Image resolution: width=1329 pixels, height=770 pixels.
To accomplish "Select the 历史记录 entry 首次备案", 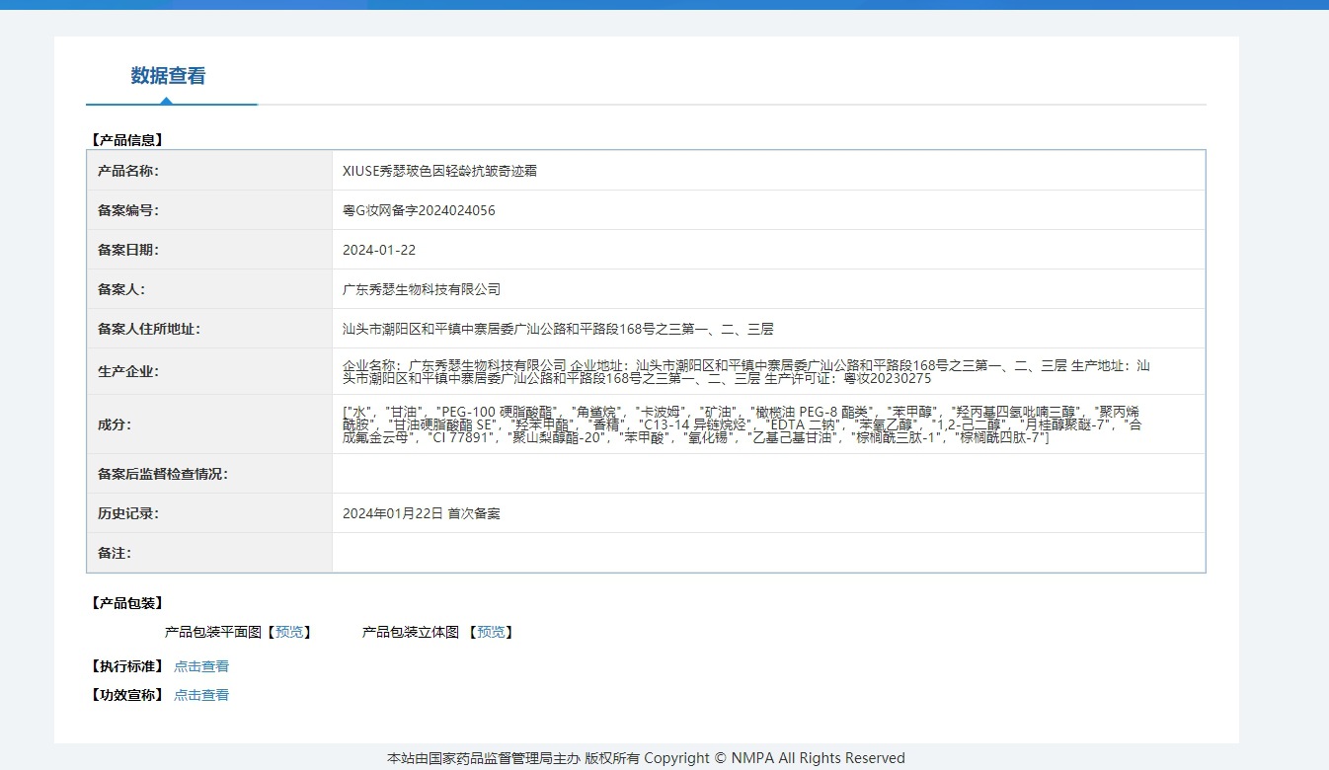I will 422,512.
